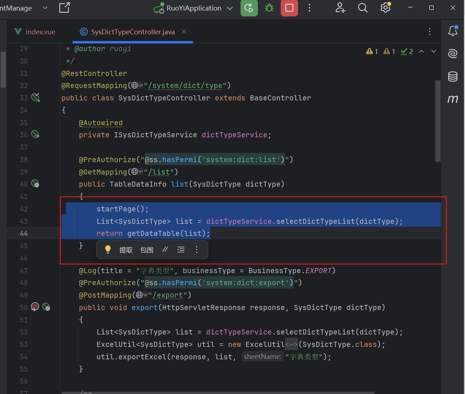This screenshot has width=465, height=394.
Task: Click the autowired dependency gutter icon on line 36
Action: coord(35,135)
